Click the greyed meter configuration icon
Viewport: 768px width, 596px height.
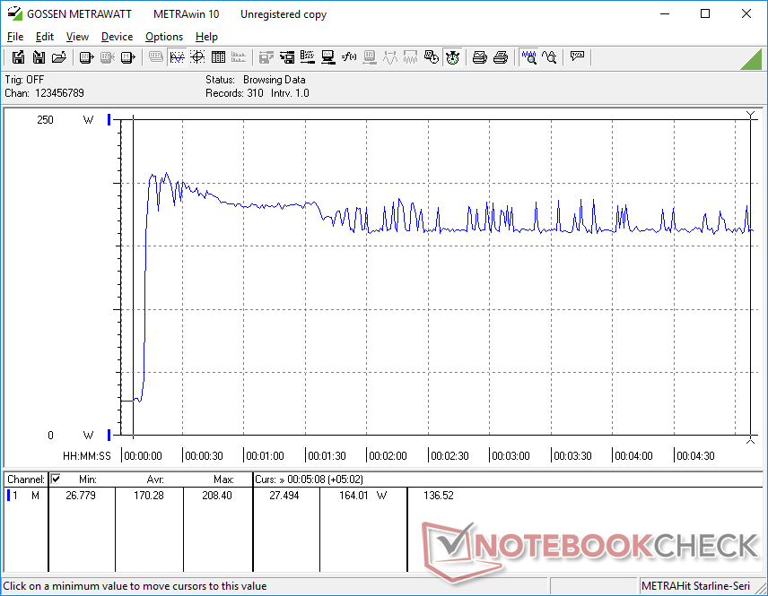coord(370,57)
